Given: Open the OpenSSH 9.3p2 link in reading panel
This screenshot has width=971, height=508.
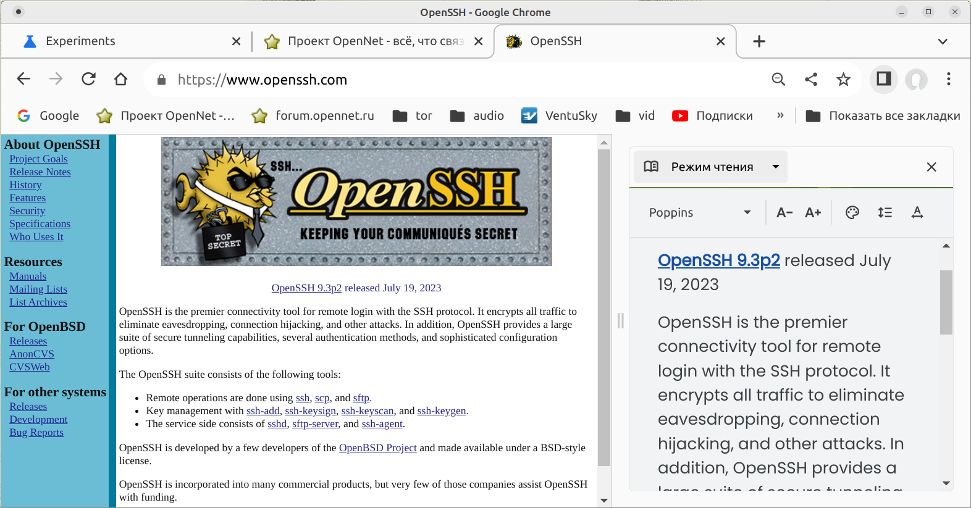Looking at the screenshot, I should [719, 260].
